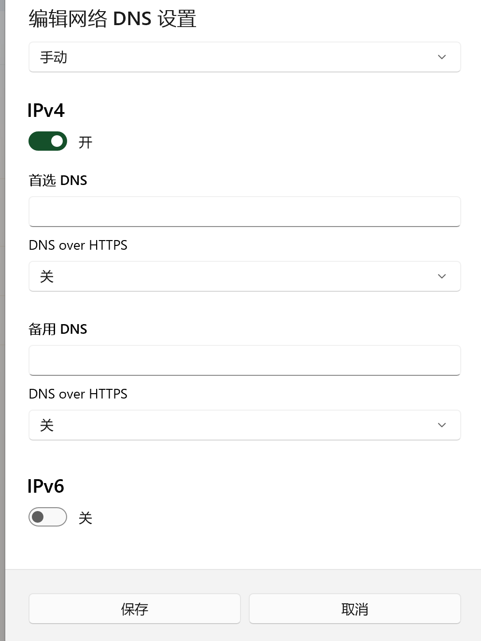
Task: Click the chevron arrow on 手动 combo box
Action: [441, 57]
